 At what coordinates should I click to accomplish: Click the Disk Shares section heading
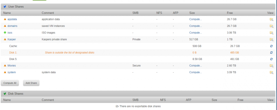tap(16, 94)
